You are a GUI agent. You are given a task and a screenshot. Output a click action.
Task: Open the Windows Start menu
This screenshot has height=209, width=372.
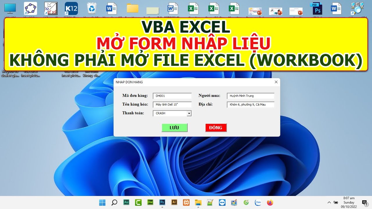(x=102, y=202)
